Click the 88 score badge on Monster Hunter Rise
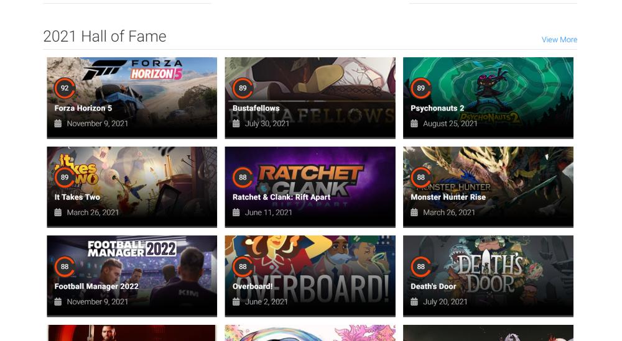This screenshot has height=341, width=622. click(x=421, y=177)
